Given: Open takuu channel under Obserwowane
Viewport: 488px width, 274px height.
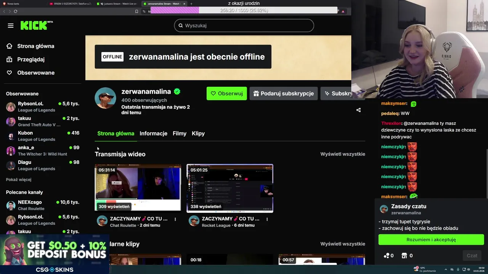Looking at the screenshot, I should pos(43,121).
